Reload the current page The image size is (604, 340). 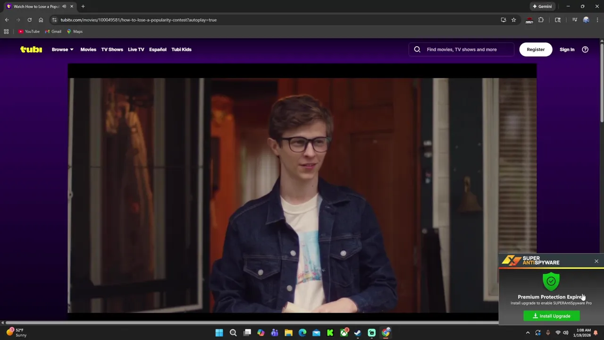(x=29, y=20)
